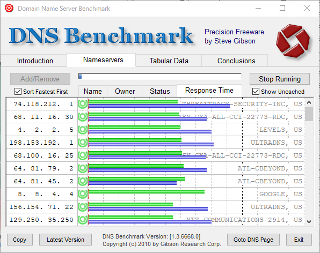Select IP address 64.81.45.2

43,181
